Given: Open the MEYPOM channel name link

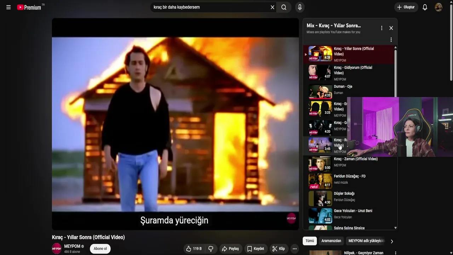Looking at the screenshot, I should tap(72, 246).
